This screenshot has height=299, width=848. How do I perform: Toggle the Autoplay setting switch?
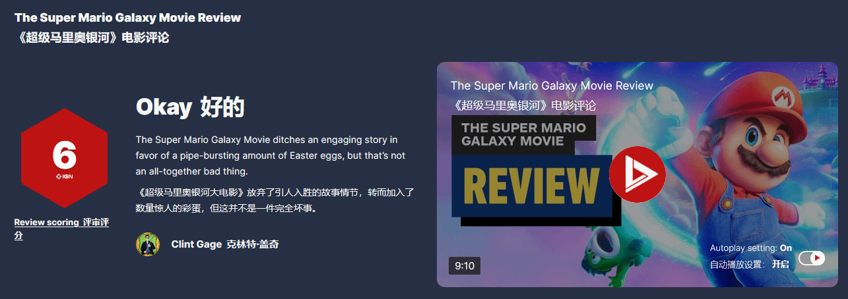[812, 258]
